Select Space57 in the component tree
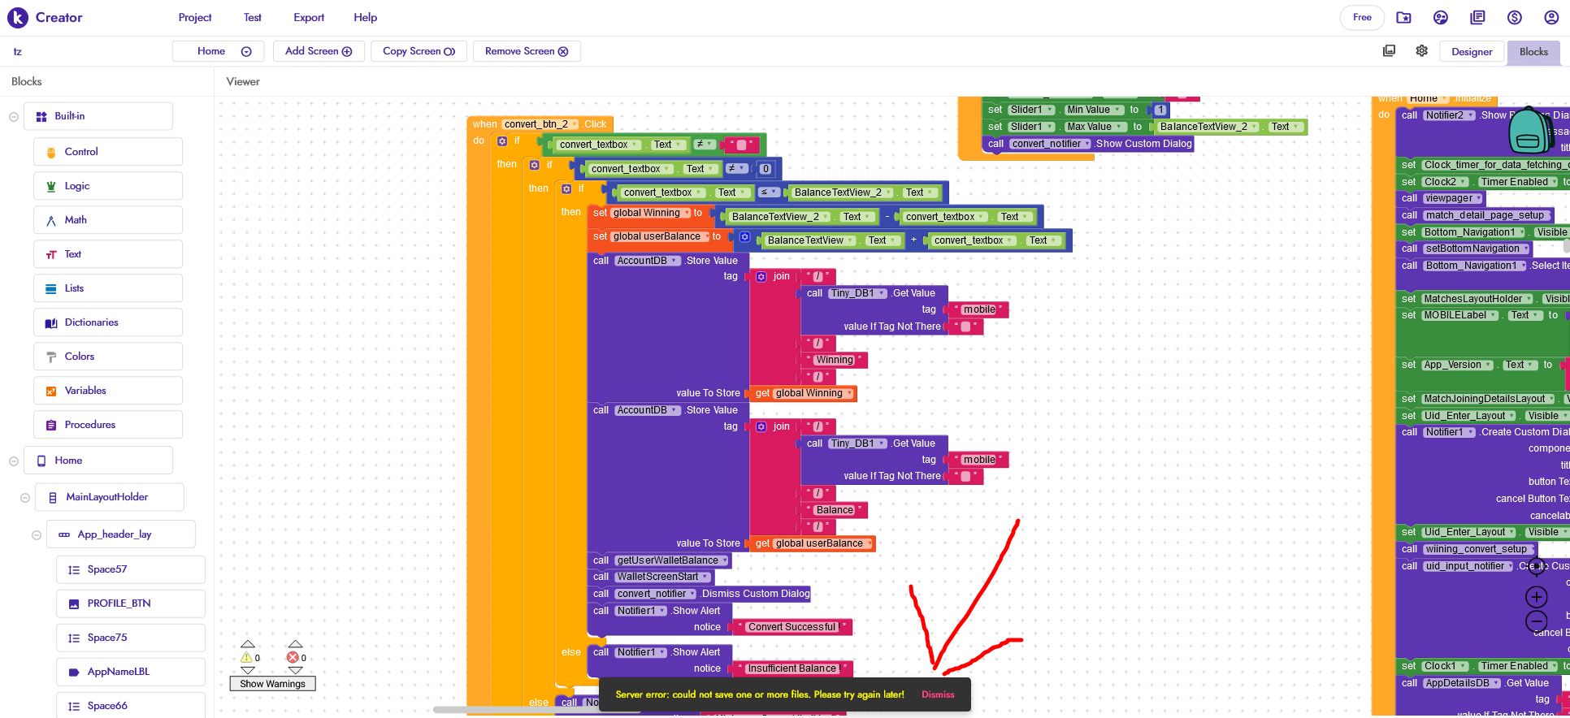The width and height of the screenshot is (1570, 718). (x=131, y=570)
